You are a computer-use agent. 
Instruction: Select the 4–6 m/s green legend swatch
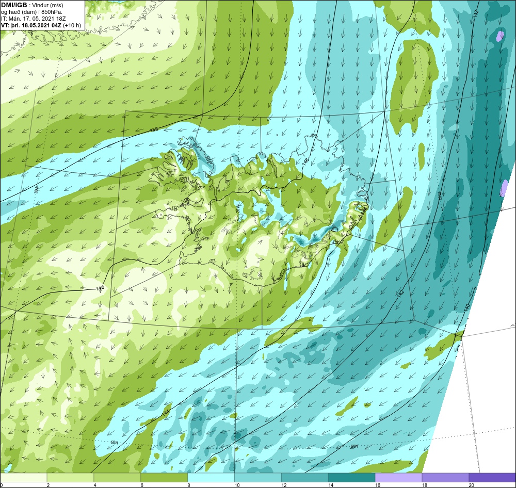pos(117,477)
